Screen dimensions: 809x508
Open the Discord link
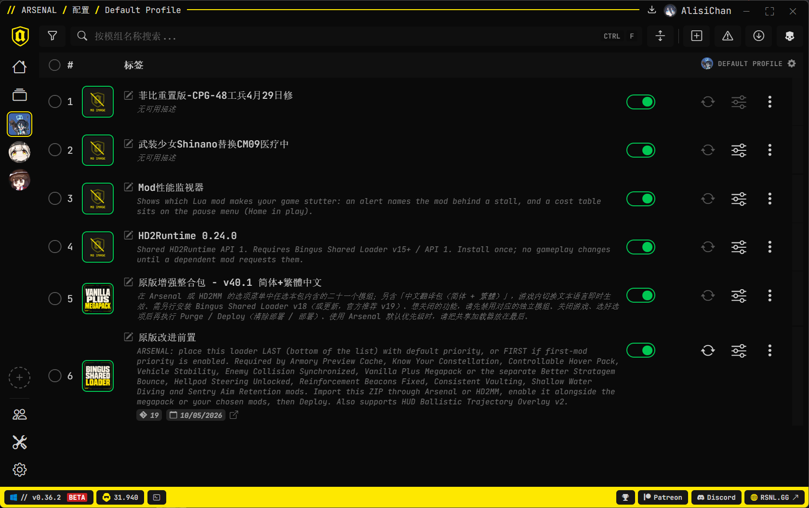coord(716,497)
